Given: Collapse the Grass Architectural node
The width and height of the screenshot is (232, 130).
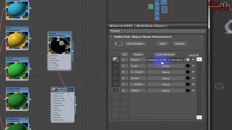Looking at the screenshot, I should click(26, 58).
